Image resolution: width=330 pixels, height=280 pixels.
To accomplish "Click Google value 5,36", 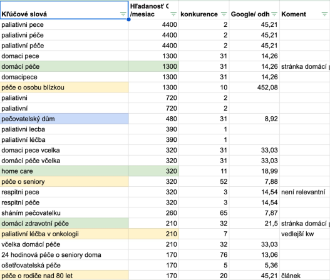I will (271, 265).
